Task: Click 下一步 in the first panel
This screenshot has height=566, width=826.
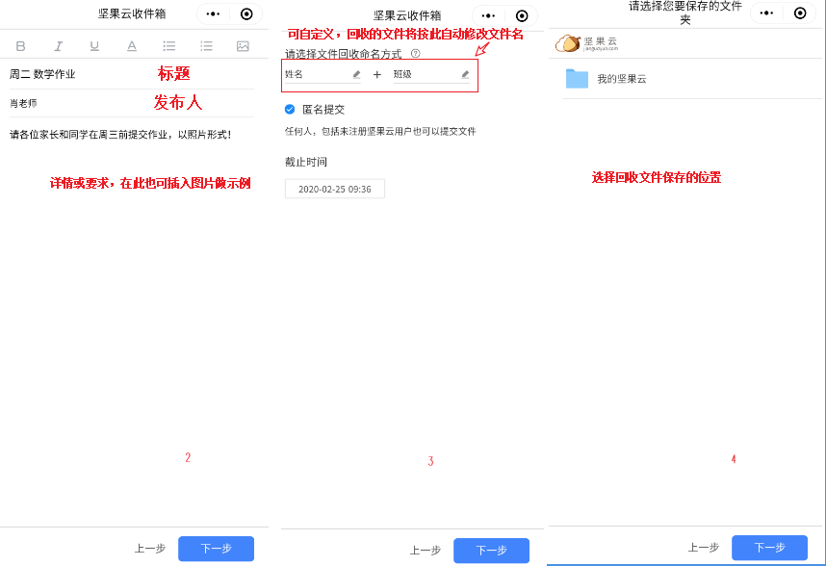Action: (216, 549)
